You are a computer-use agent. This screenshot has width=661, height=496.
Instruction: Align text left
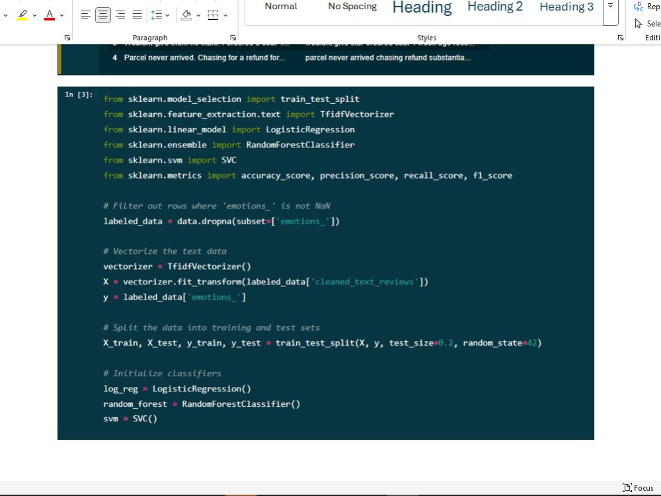pos(85,15)
